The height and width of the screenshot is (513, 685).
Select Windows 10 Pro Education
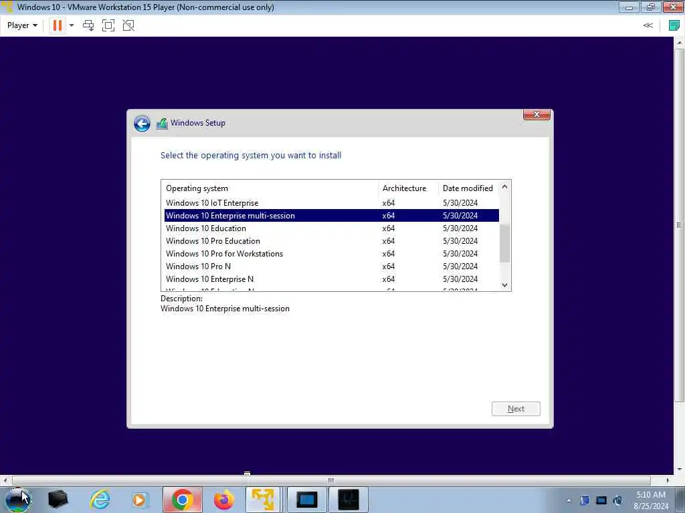[332, 240]
